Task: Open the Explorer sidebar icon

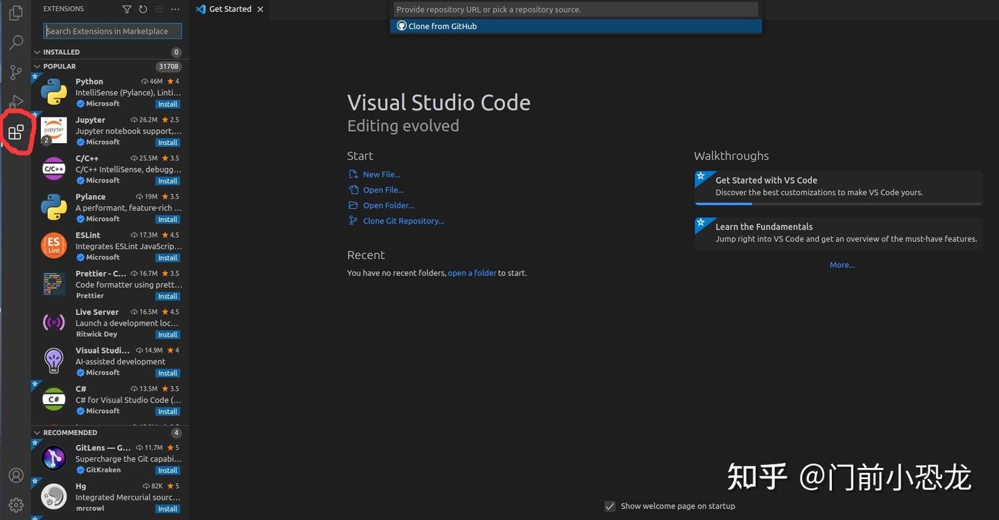Action: click(15, 12)
